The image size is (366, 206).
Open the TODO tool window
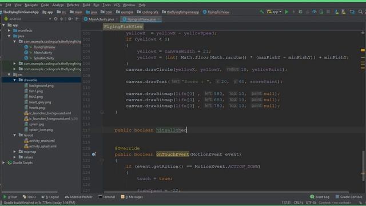tap(29, 197)
